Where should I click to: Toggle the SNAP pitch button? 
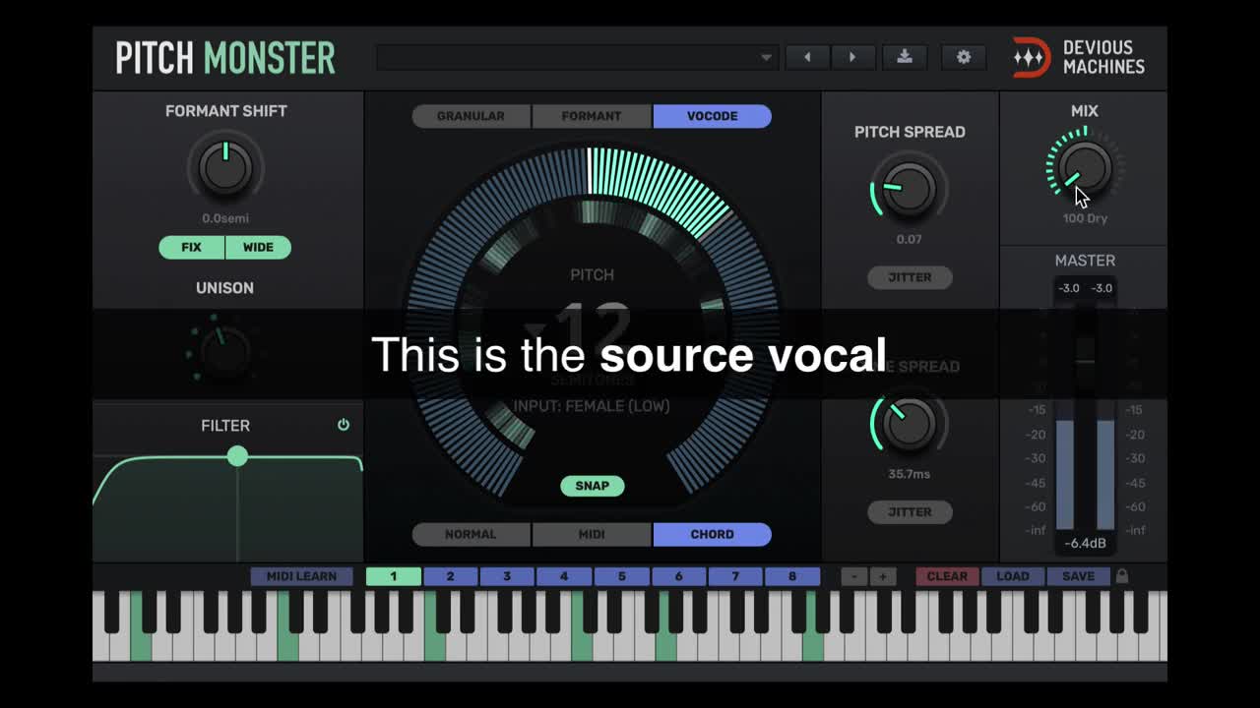click(x=593, y=486)
